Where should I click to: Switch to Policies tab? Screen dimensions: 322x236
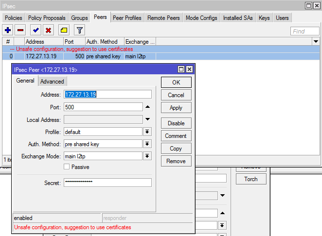pyautogui.click(x=14, y=18)
